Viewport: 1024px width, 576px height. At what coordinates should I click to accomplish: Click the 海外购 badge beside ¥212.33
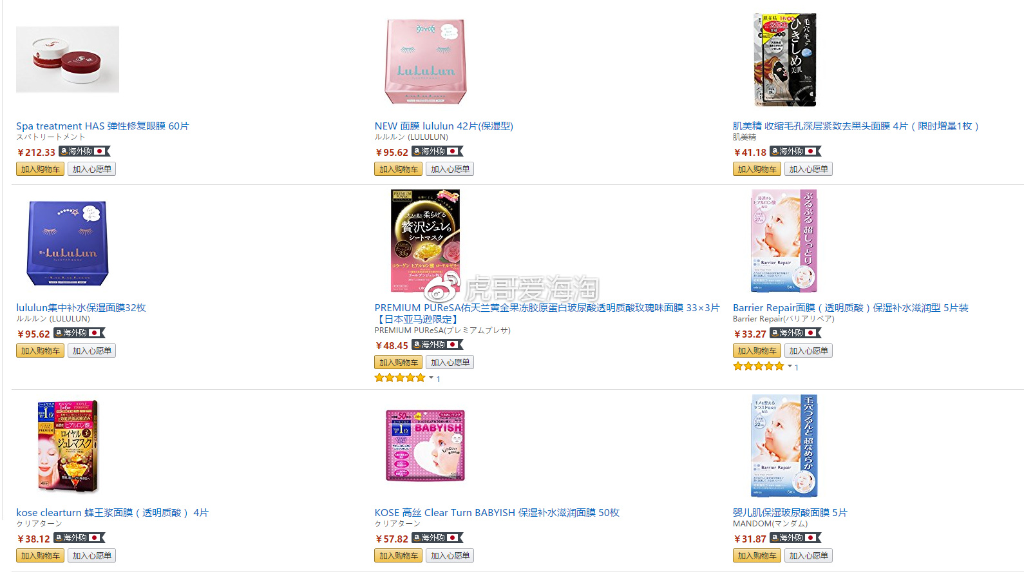coord(85,151)
